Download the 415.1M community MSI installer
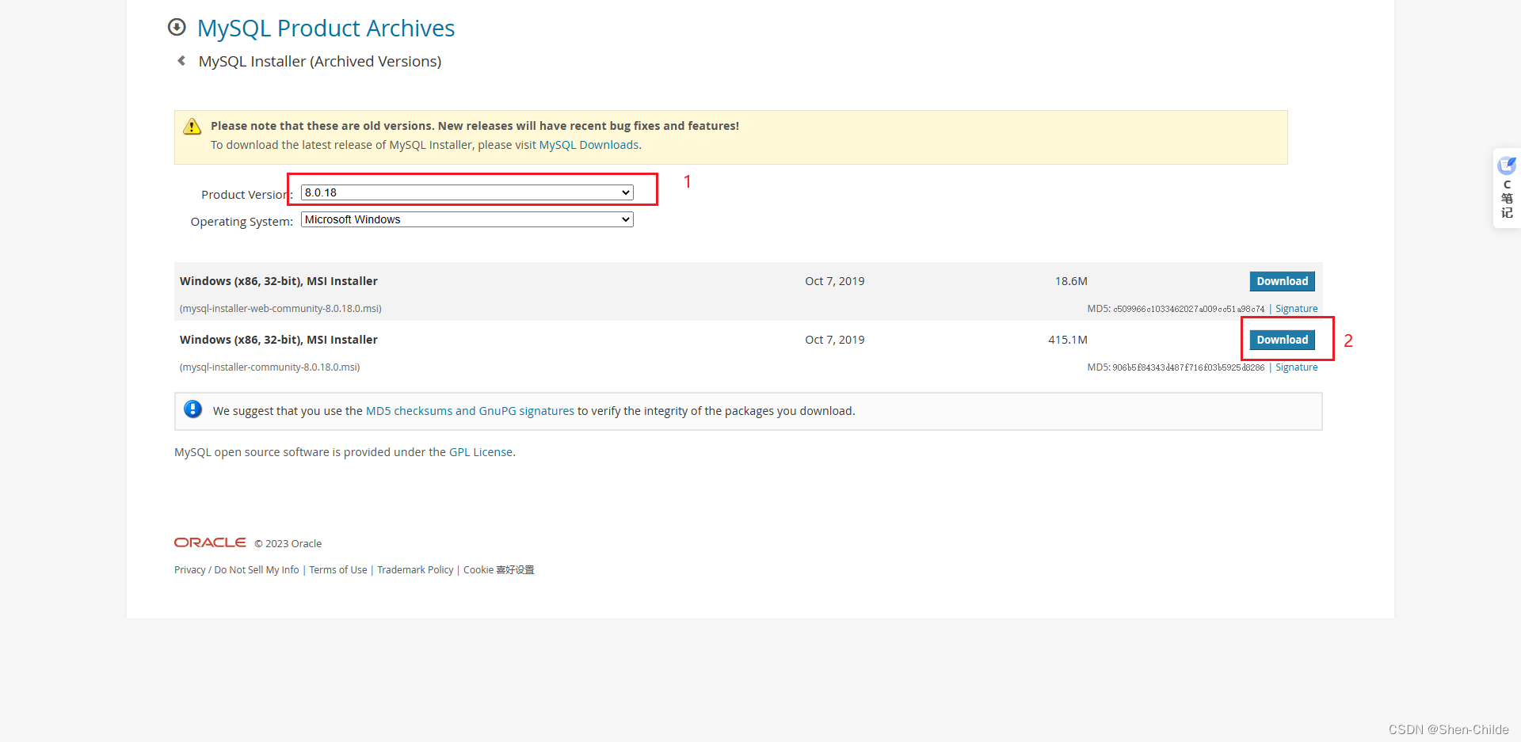The image size is (1521, 742). (1282, 340)
